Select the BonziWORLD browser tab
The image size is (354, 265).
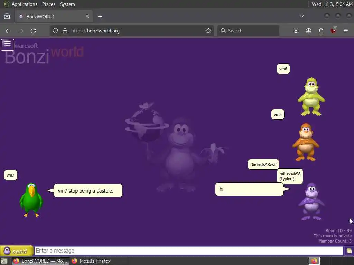click(54, 17)
